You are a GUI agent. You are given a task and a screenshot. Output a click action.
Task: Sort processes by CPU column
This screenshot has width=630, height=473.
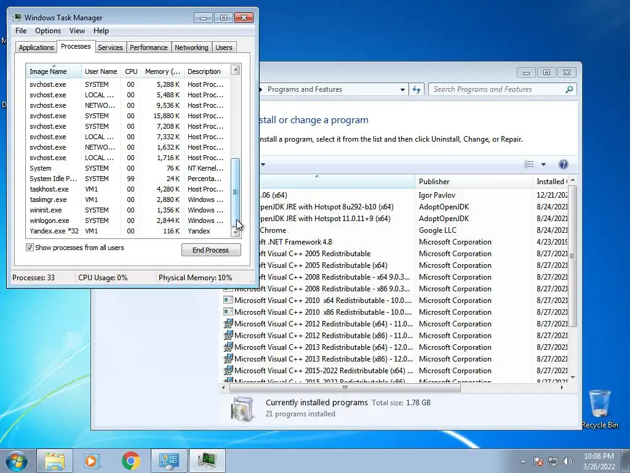coord(131,71)
